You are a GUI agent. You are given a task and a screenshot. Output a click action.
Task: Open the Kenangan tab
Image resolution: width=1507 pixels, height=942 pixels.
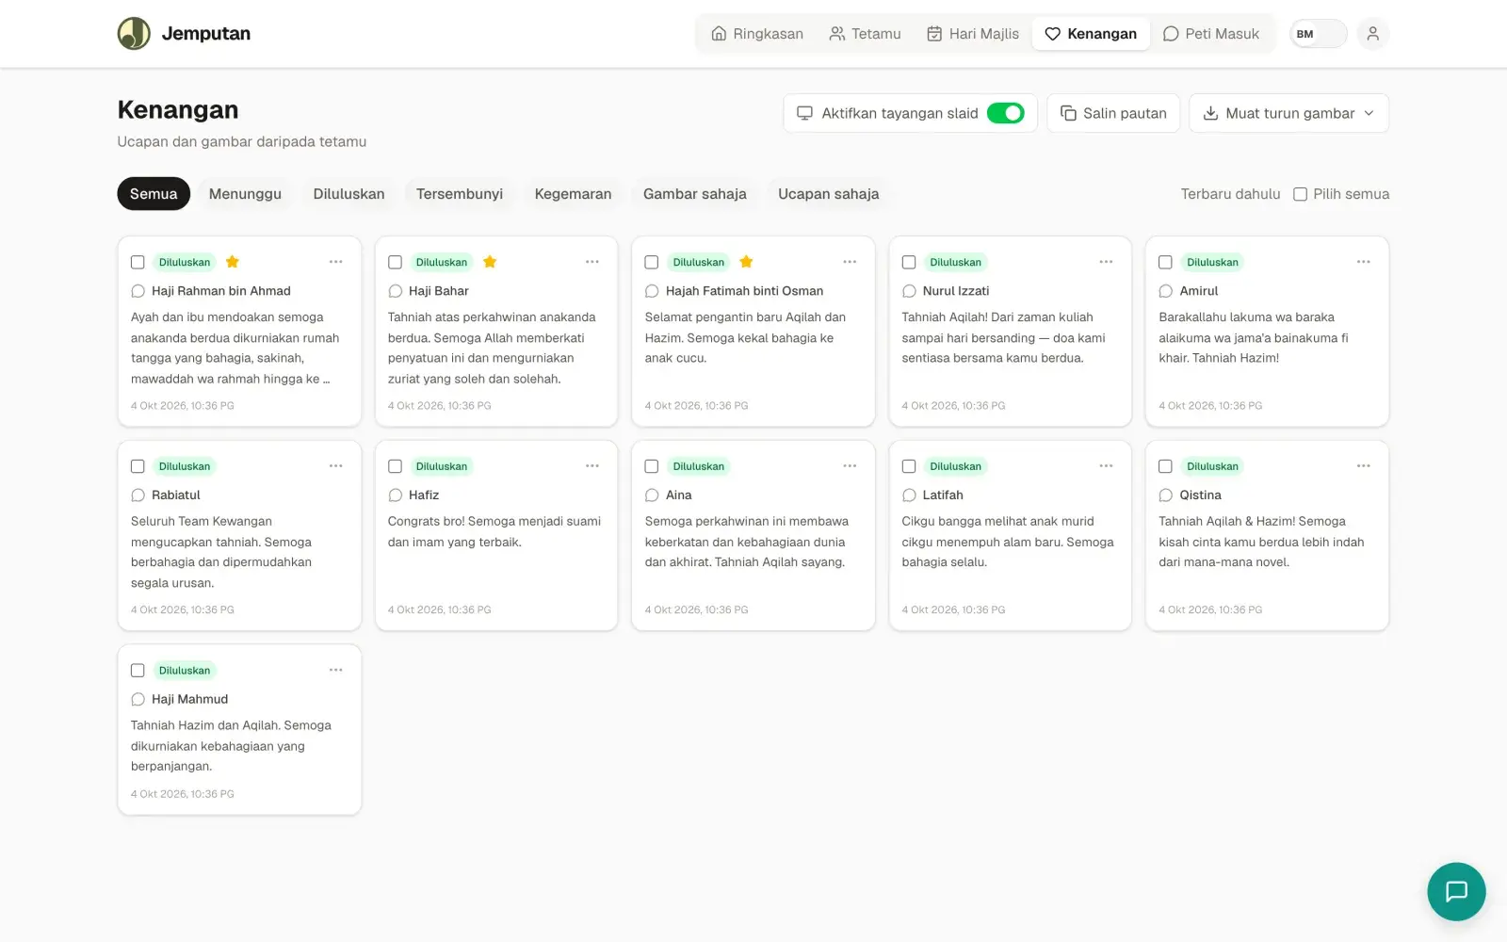click(1091, 34)
